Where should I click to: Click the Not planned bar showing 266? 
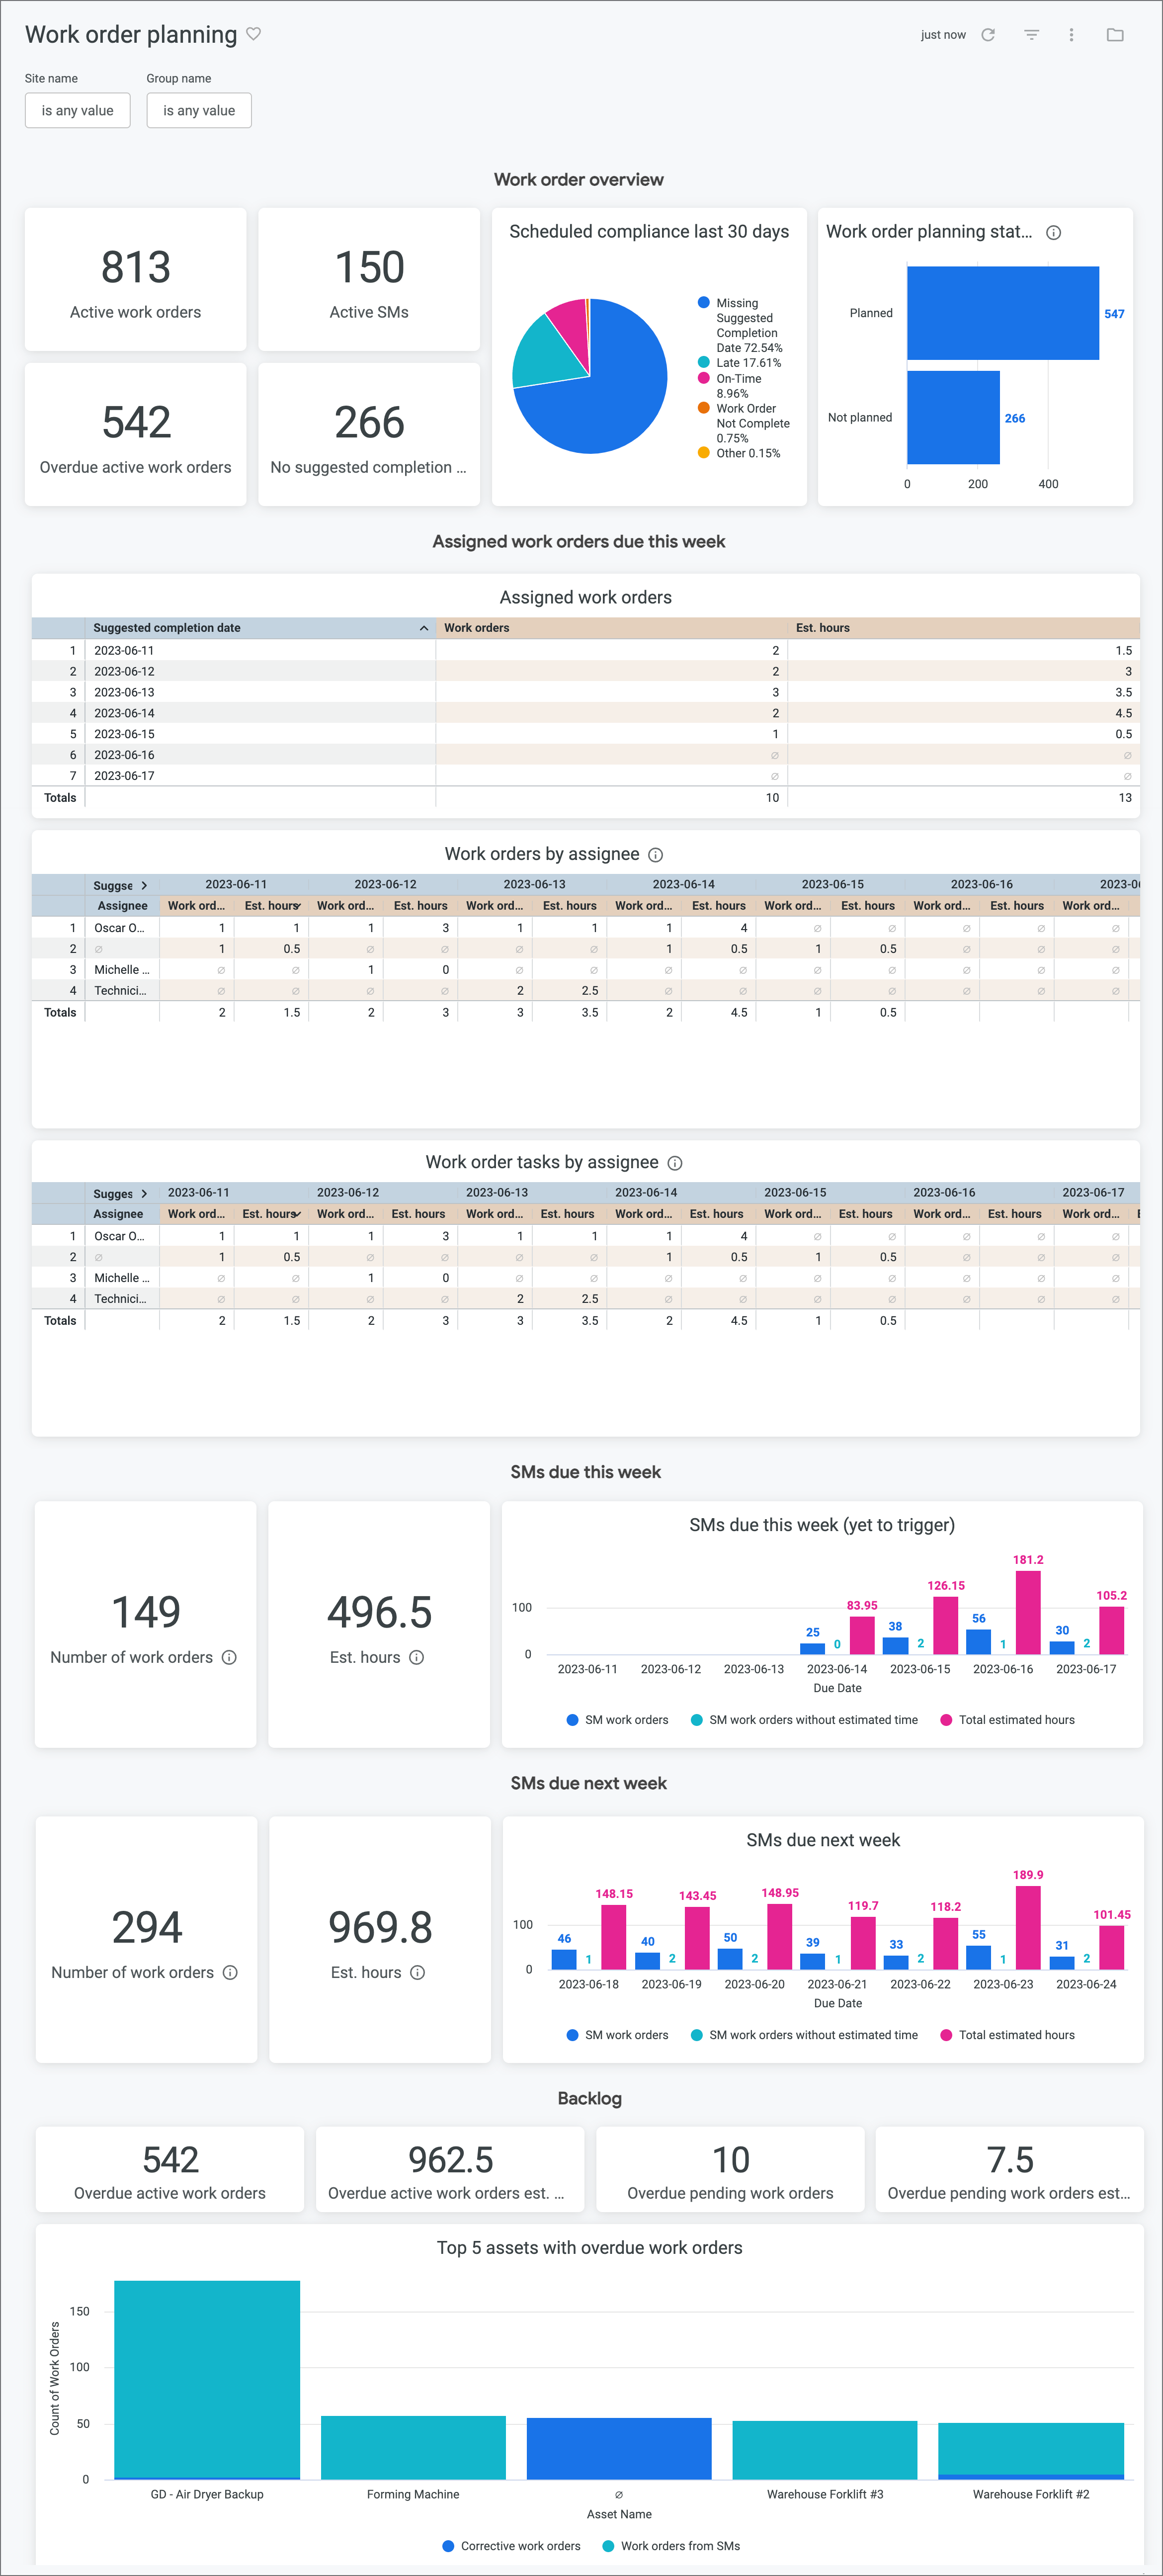point(953,417)
